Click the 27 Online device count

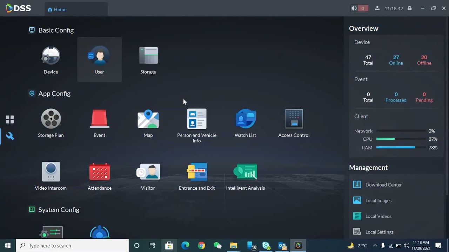click(396, 60)
